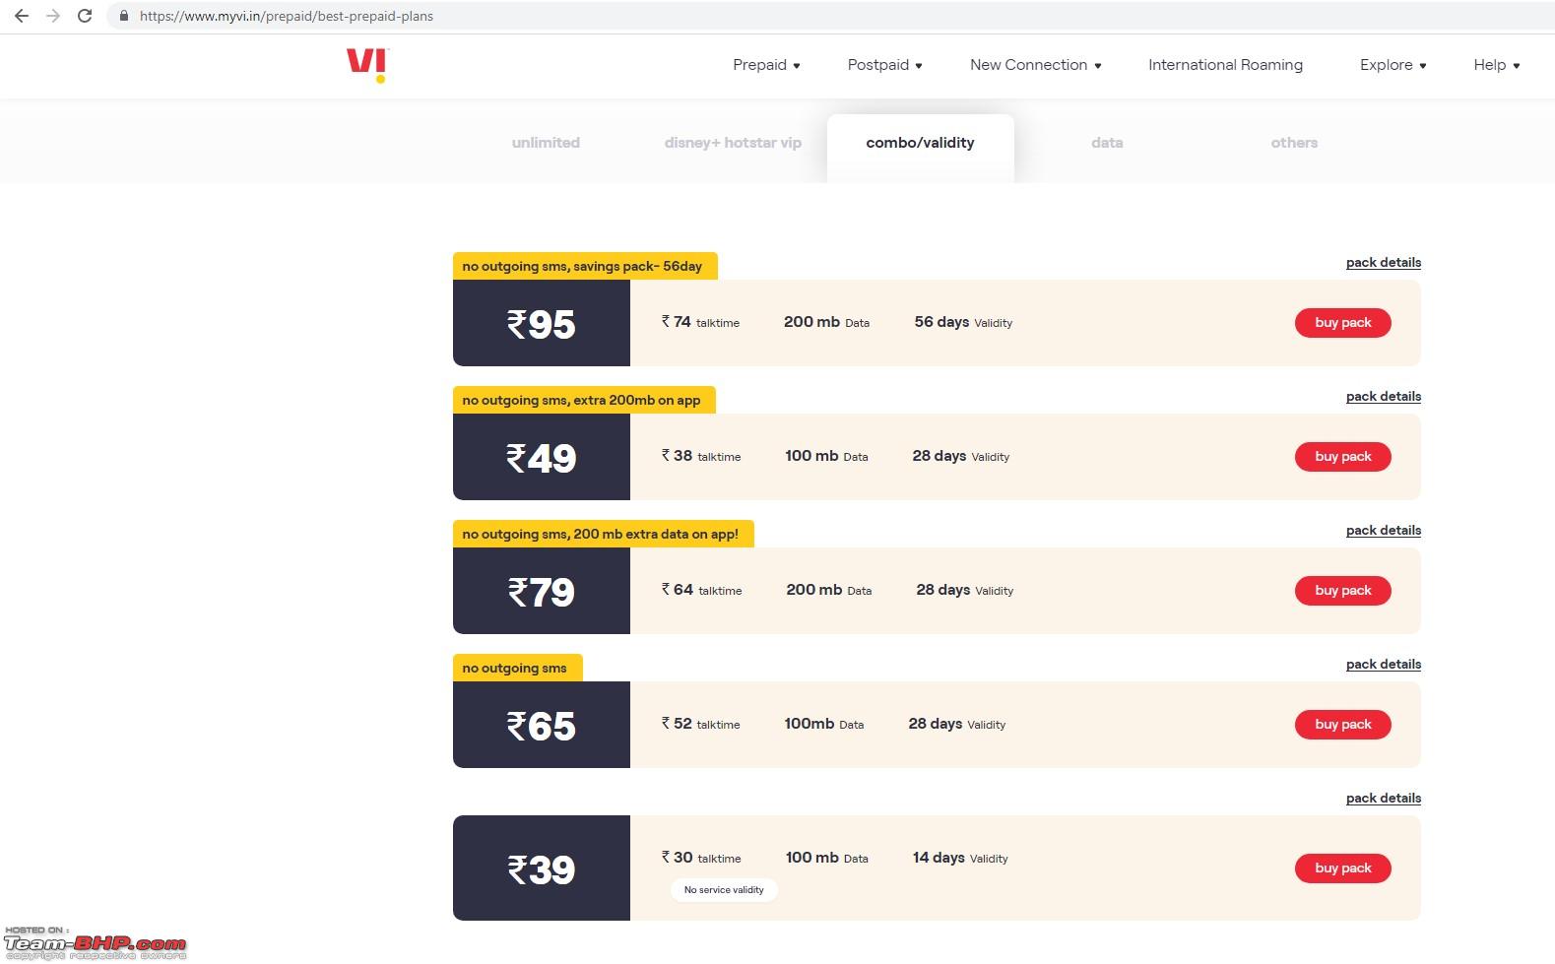The width and height of the screenshot is (1555, 964).
Task: Go back with browser back arrow
Action: point(22,16)
